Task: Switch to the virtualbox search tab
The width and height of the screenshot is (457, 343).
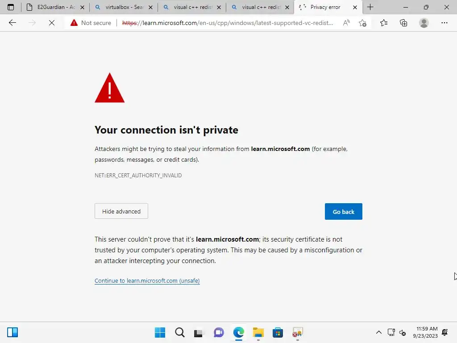Action: pos(120,7)
